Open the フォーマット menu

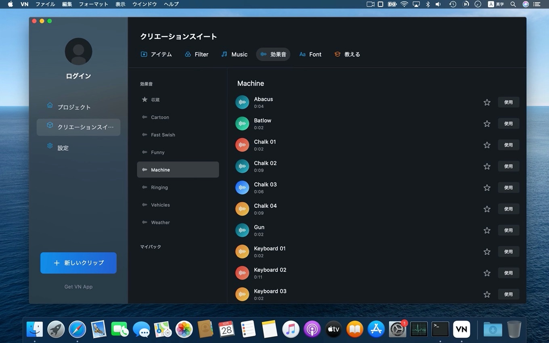[x=93, y=4]
